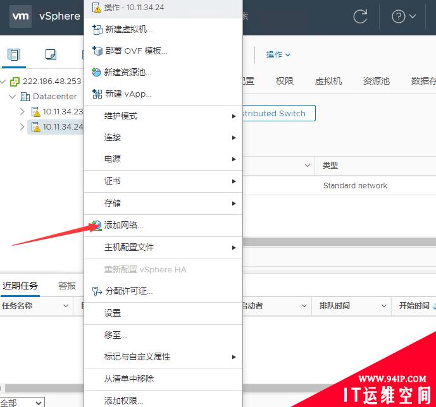Switch to 资源池 tab
Screen dimensions: 436x407
[x=377, y=81]
